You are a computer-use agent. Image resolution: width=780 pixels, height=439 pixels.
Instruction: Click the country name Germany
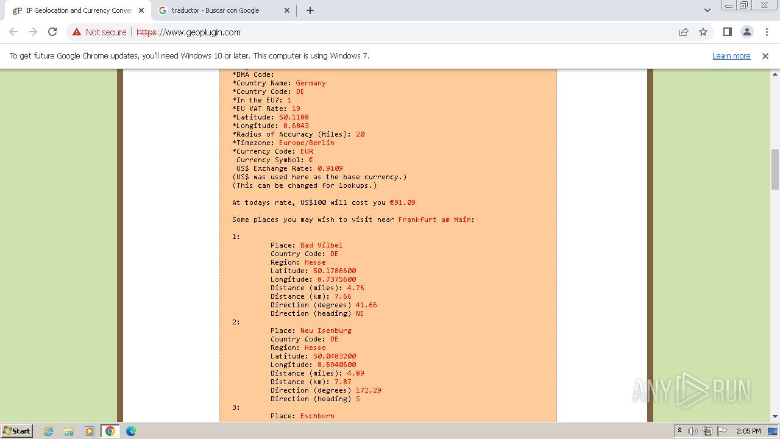[311, 83]
